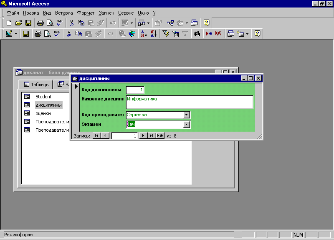Open the ? help menu
This screenshot has height=240, width=334.
coord(154,13)
